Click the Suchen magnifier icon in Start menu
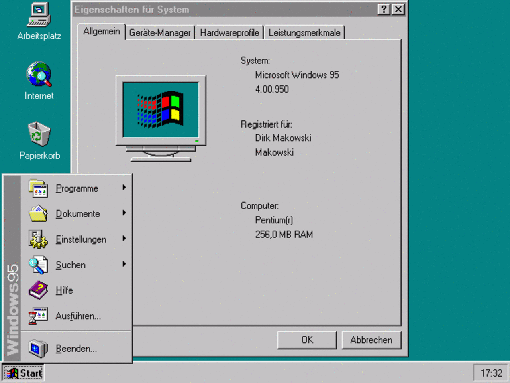 [x=38, y=265]
